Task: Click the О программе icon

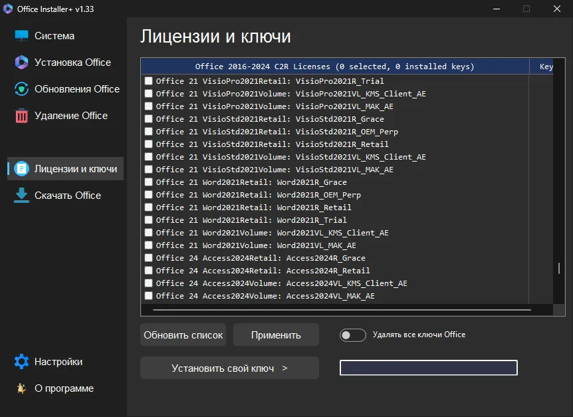Action: [x=22, y=388]
